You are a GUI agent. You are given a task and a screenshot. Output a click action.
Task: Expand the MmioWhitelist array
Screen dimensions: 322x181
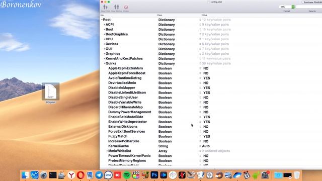coord(107,151)
